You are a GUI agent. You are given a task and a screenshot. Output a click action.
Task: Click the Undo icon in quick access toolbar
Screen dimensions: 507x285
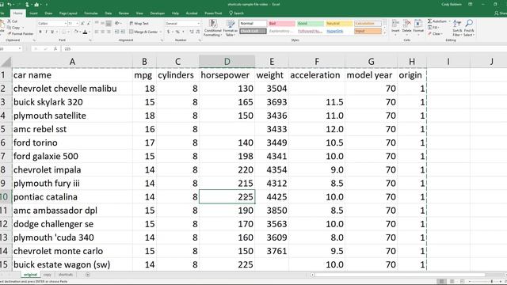pos(9,4)
